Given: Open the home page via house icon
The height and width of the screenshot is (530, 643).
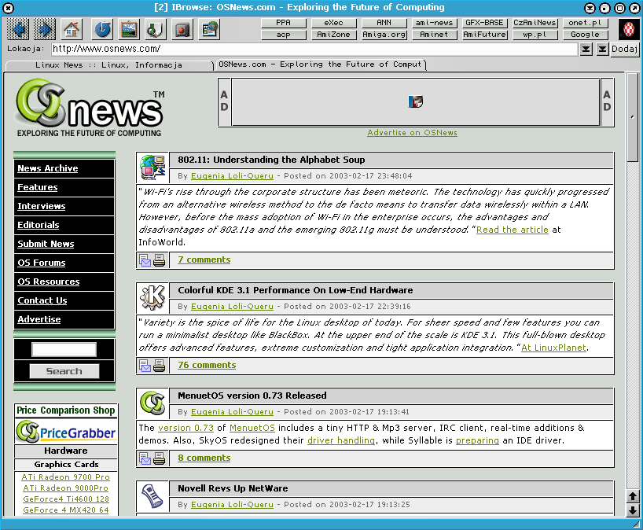Looking at the screenshot, I should [x=72, y=30].
